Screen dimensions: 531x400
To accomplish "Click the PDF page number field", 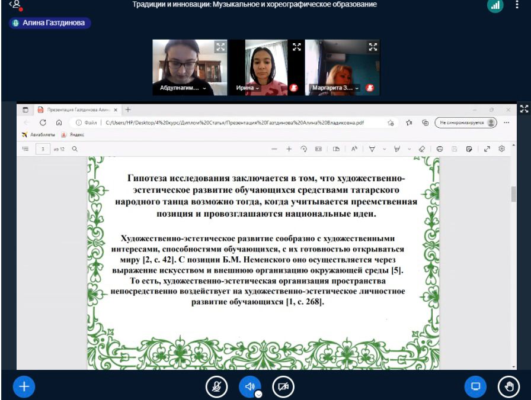I will coord(43,149).
